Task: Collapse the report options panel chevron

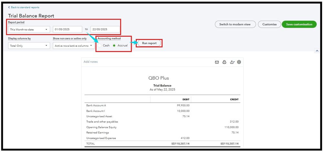Action: 317,51
